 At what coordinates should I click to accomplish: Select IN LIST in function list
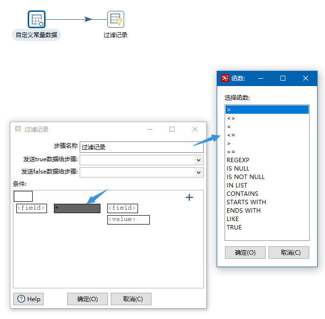point(267,185)
